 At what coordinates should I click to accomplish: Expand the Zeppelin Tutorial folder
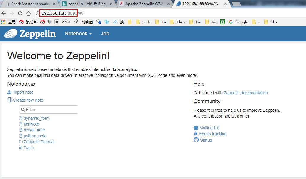point(37,142)
